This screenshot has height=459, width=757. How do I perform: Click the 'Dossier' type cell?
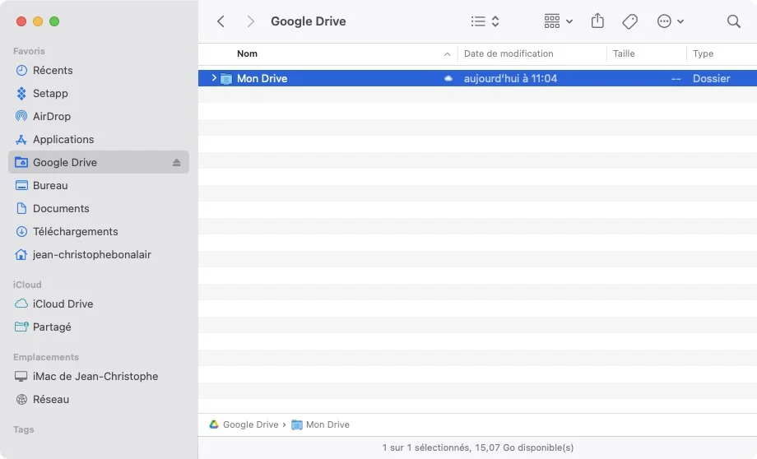(x=711, y=78)
